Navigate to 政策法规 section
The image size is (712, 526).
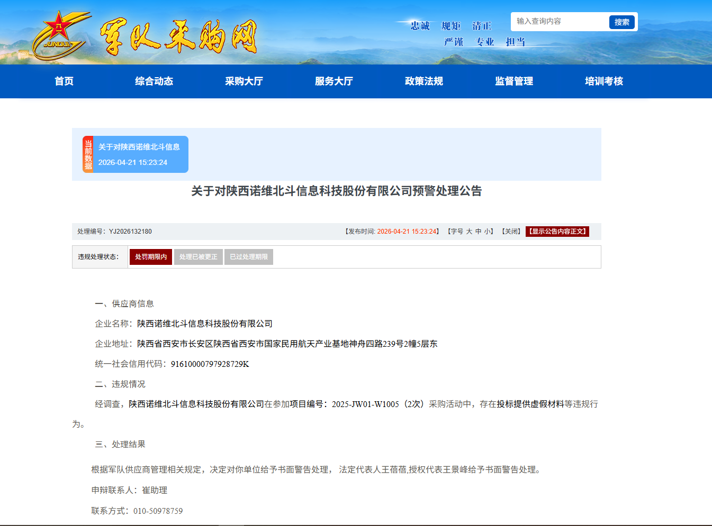424,81
